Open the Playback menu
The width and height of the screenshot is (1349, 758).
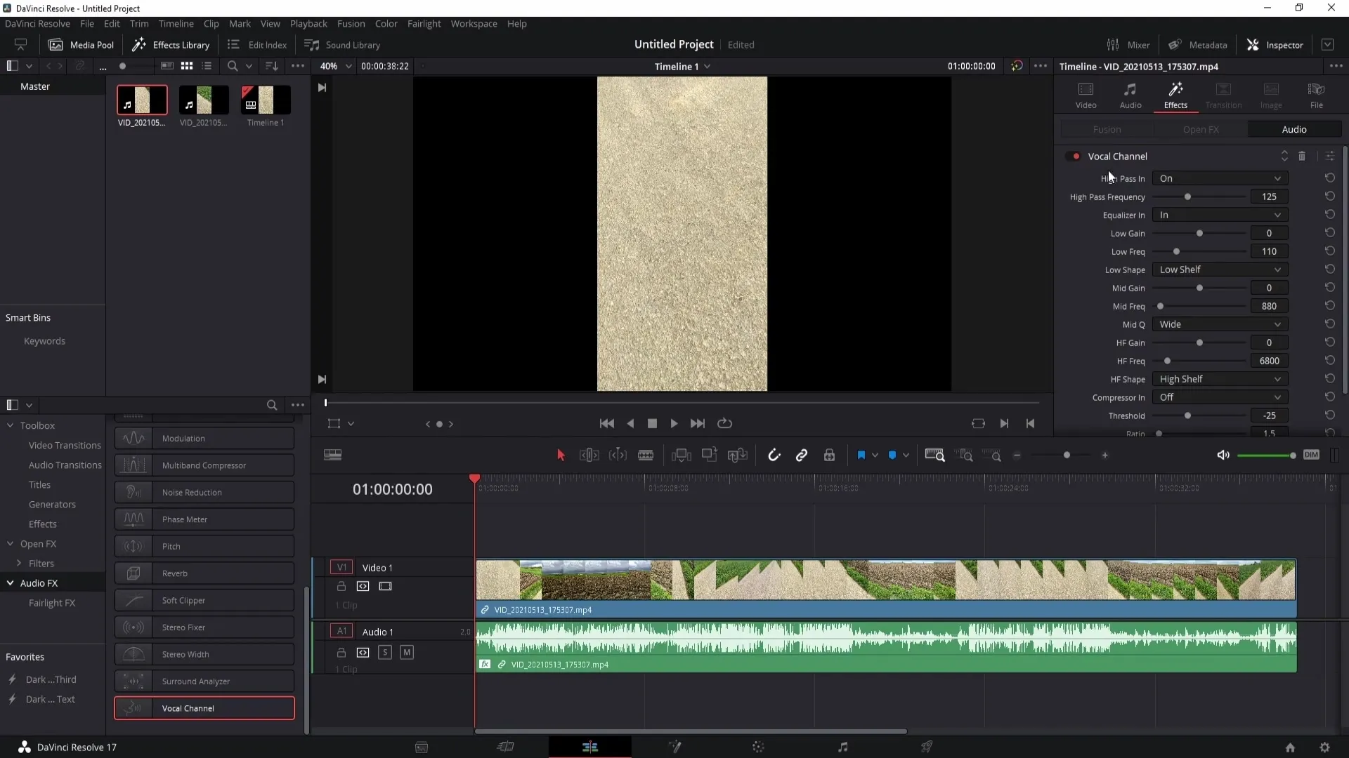pos(308,23)
